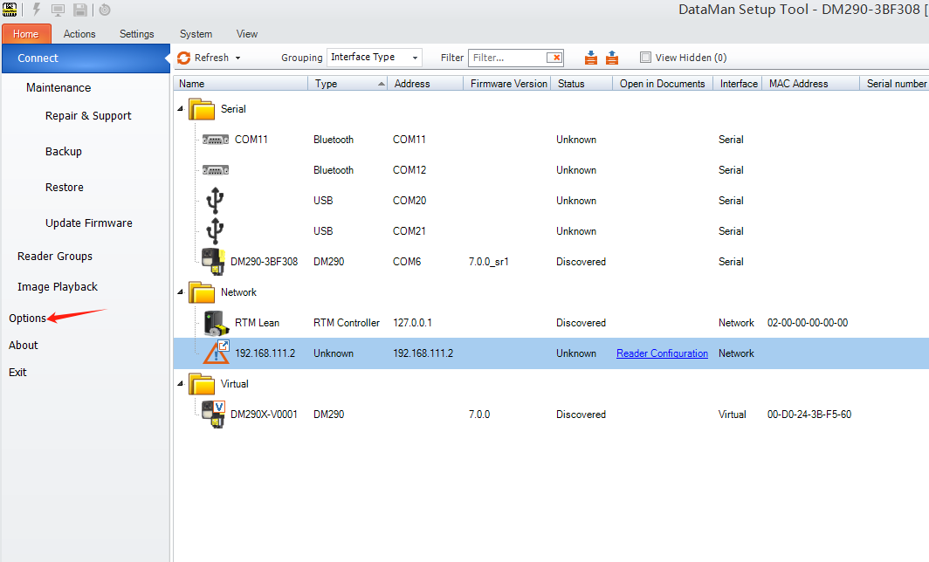Screen dimensions: 929x562
Task: Click the RTM Lean controller icon
Action: 217,323
